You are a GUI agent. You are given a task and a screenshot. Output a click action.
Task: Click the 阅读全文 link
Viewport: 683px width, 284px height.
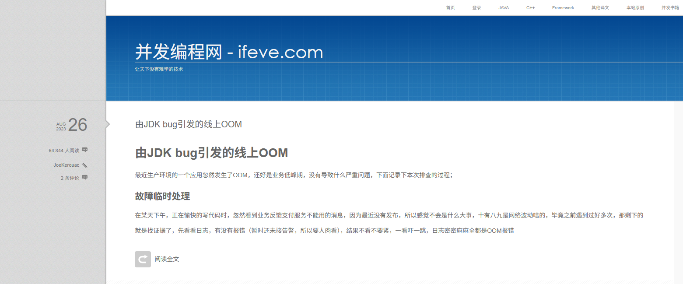[x=167, y=259]
